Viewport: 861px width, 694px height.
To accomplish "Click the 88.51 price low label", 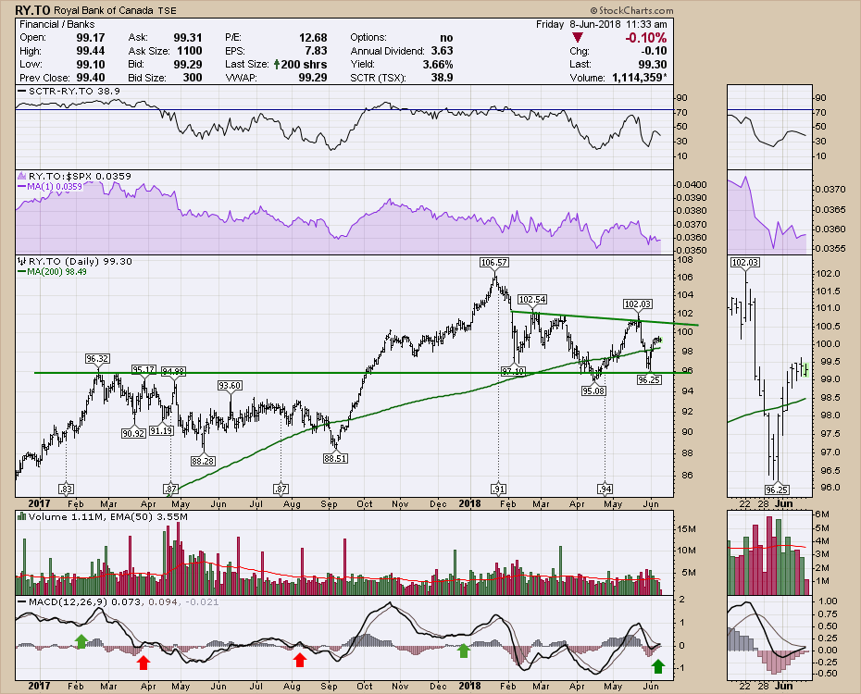I will (x=335, y=458).
